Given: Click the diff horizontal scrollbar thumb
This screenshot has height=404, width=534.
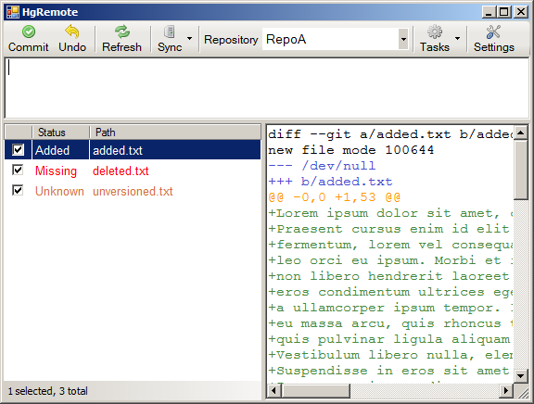Looking at the screenshot, I should (x=315, y=390).
